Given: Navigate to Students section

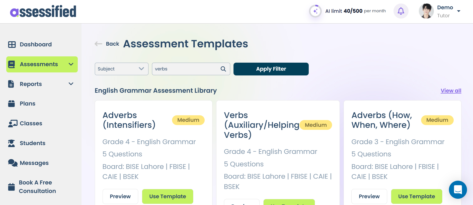Looking at the screenshot, I should [32, 143].
